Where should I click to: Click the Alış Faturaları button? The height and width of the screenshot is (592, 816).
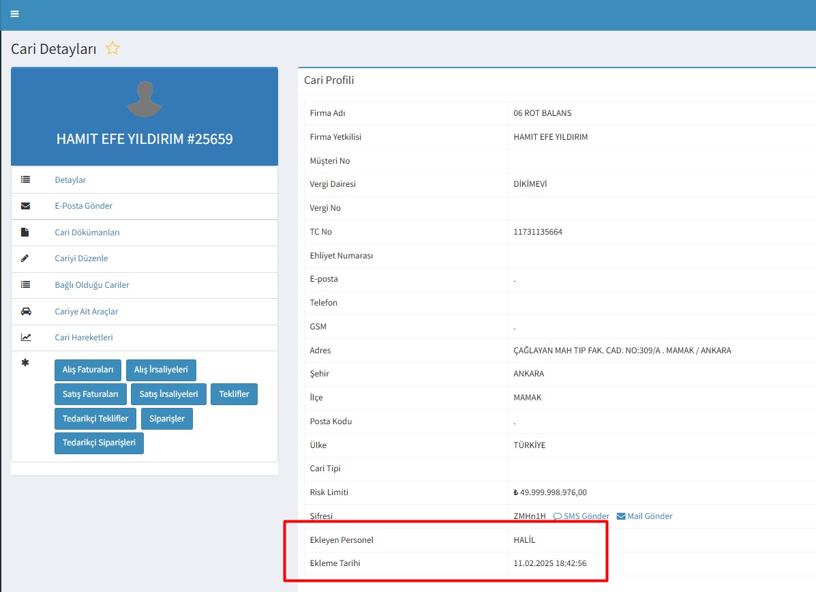tap(88, 370)
